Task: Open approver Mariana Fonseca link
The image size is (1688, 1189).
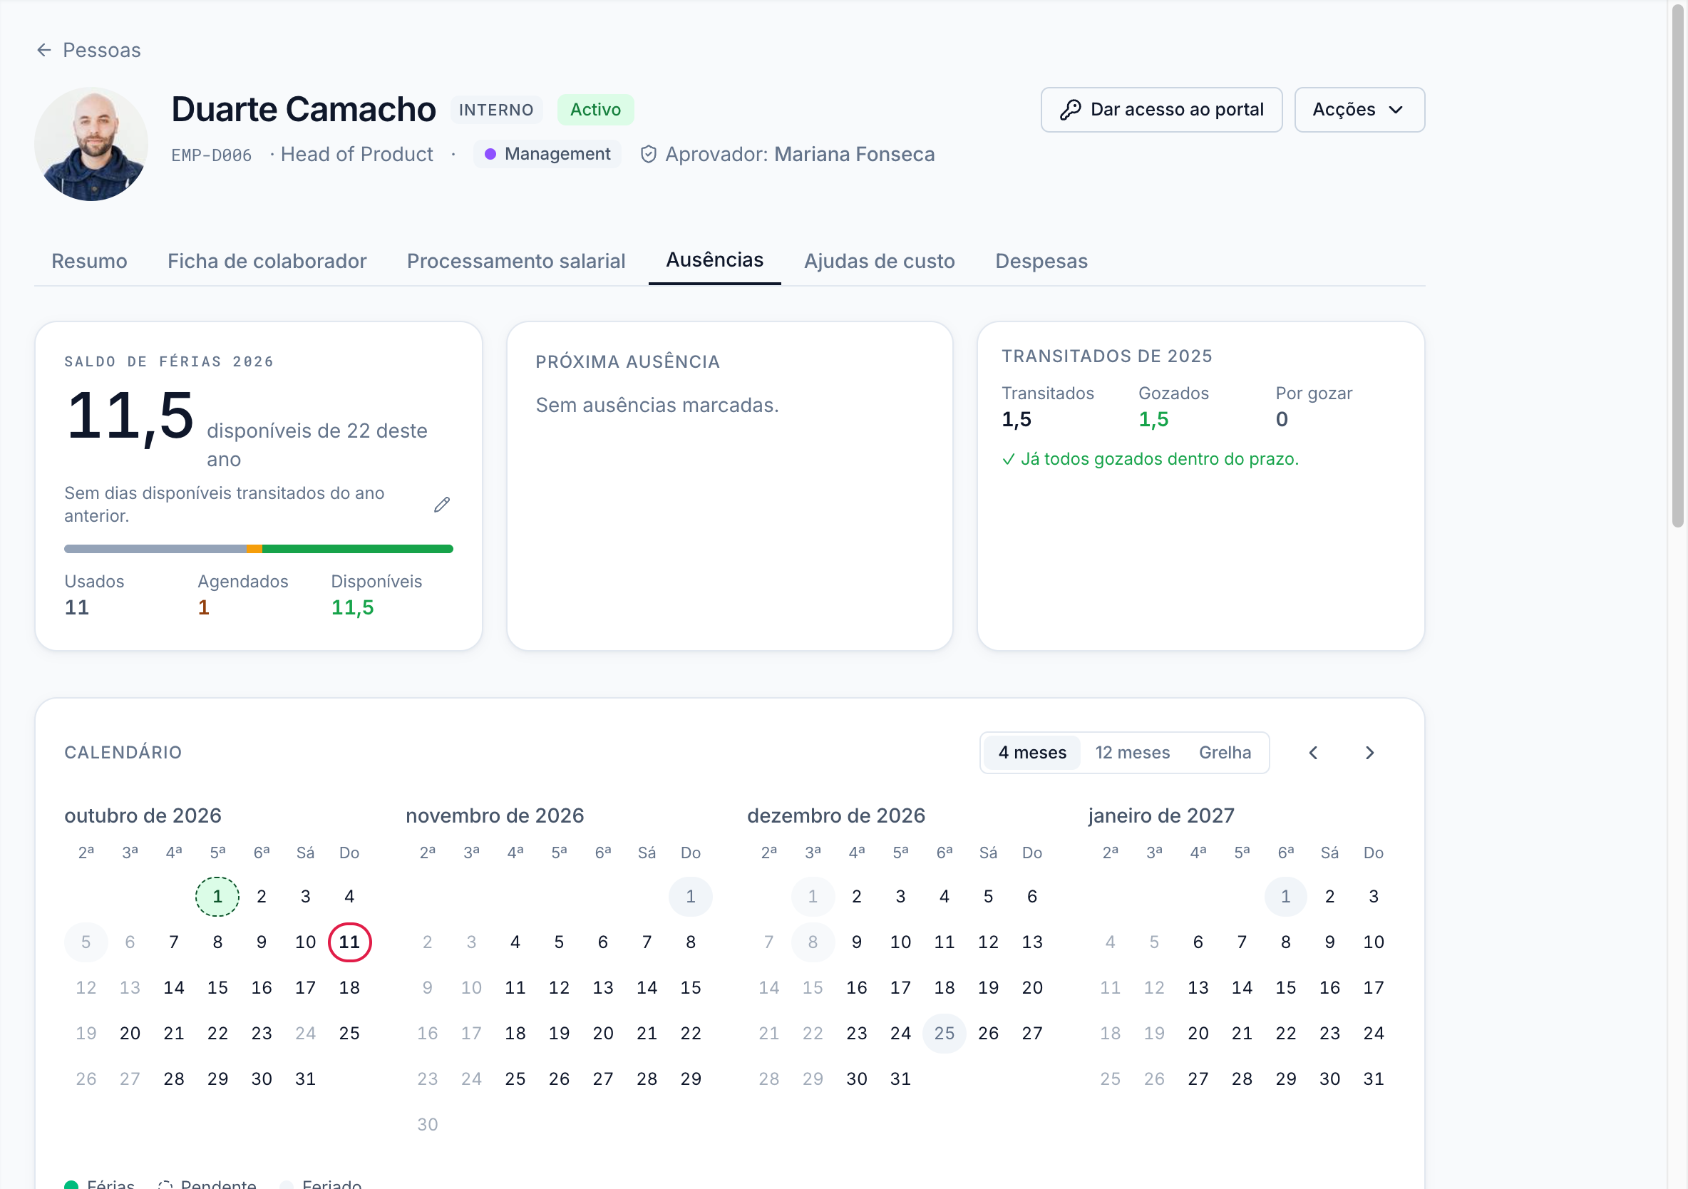Action: [x=854, y=155]
